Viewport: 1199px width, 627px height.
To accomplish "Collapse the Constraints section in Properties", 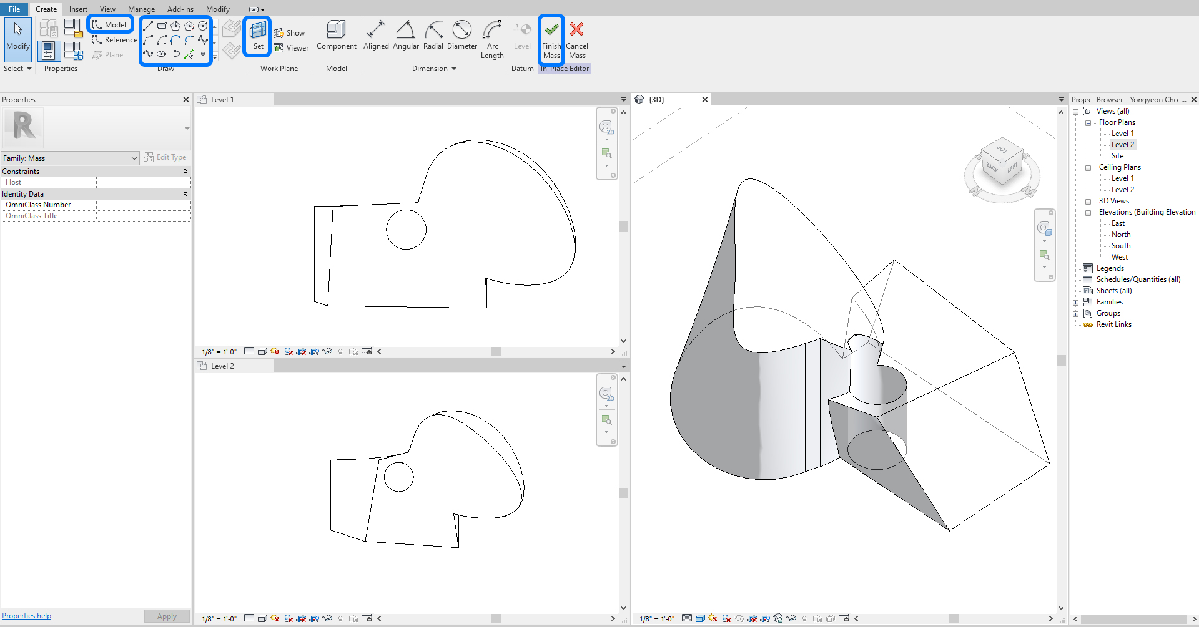I will tap(185, 171).
